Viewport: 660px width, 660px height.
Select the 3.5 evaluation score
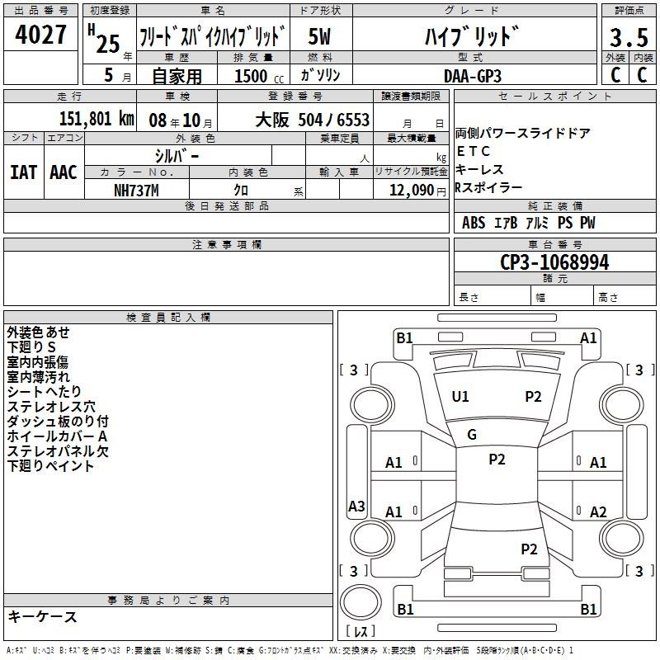628,38
